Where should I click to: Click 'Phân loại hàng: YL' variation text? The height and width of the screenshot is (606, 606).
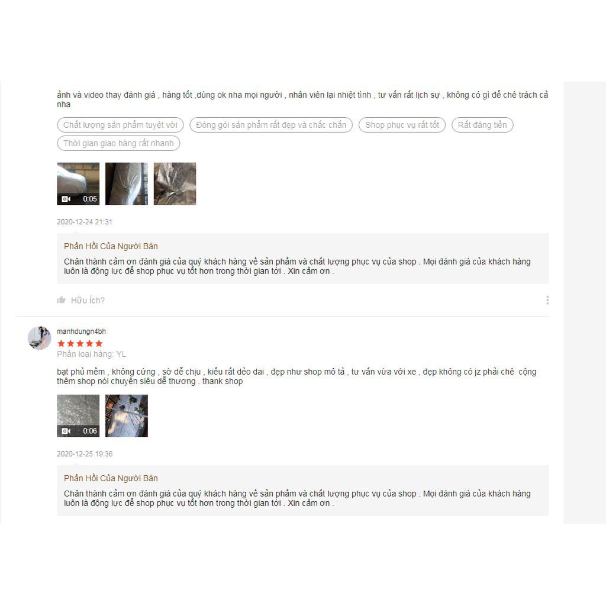click(x=91, y=354)
